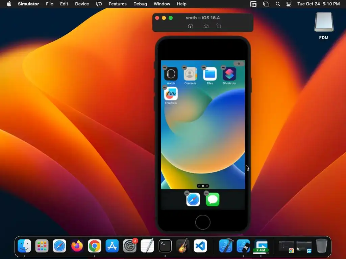
Task: Open the Contacts app on iPhone
Action: coord(190,74)
